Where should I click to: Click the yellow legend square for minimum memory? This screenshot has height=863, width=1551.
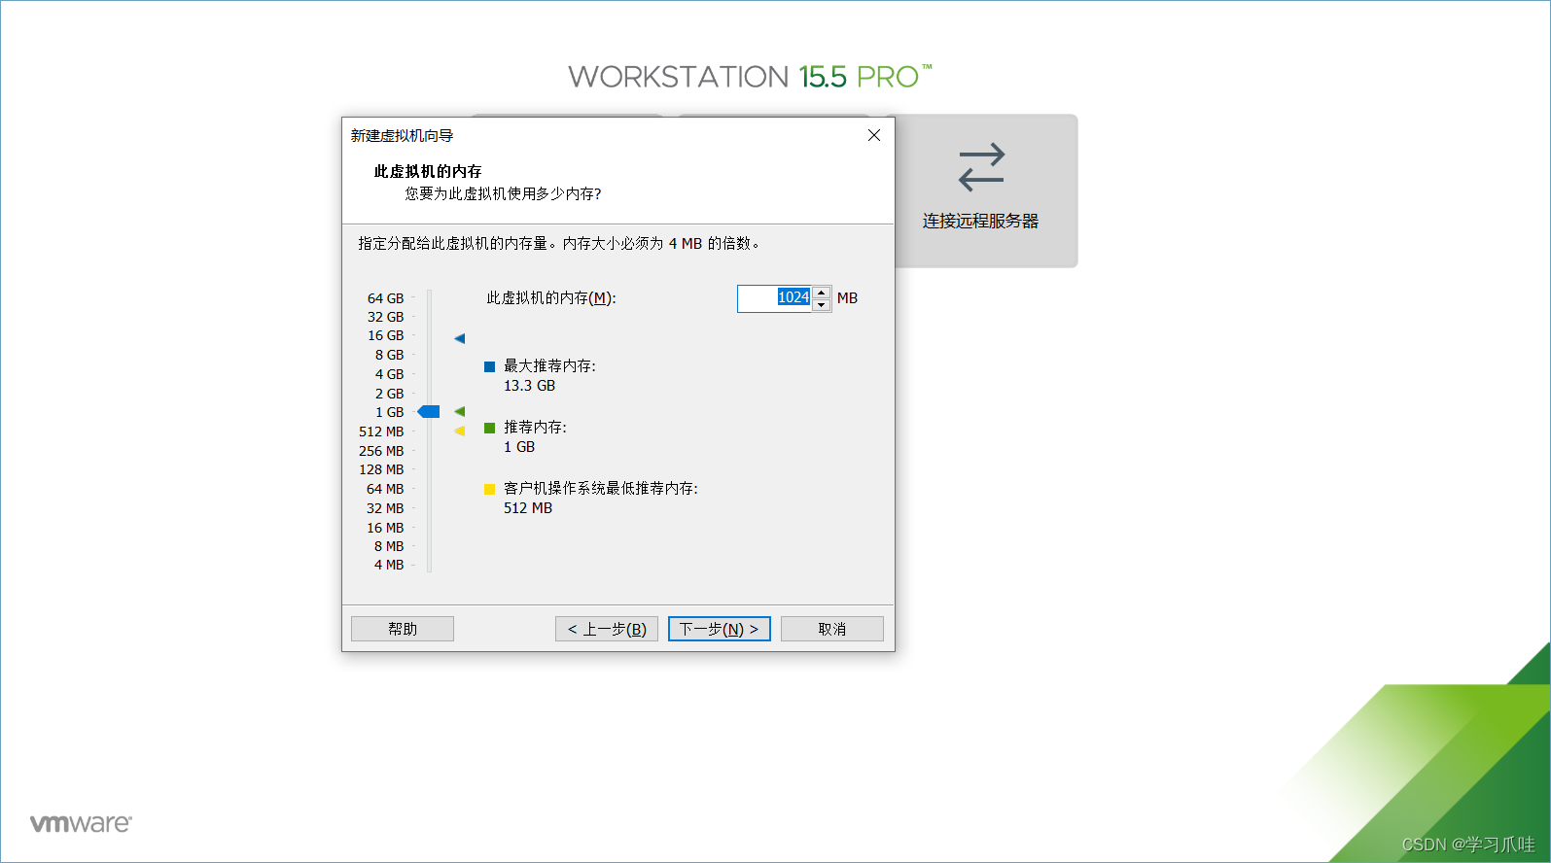490,489
